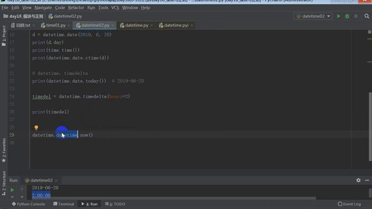
Task: Click the timedelta(hours=2) code line
Action: pos(81,96)
